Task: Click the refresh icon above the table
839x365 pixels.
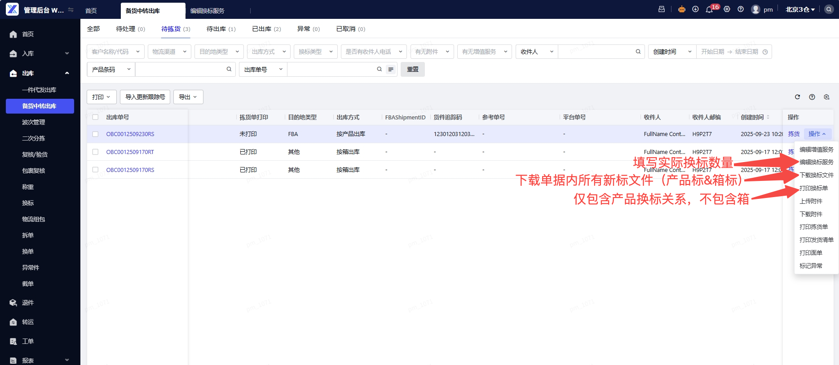Action: [x=797, y=97]
